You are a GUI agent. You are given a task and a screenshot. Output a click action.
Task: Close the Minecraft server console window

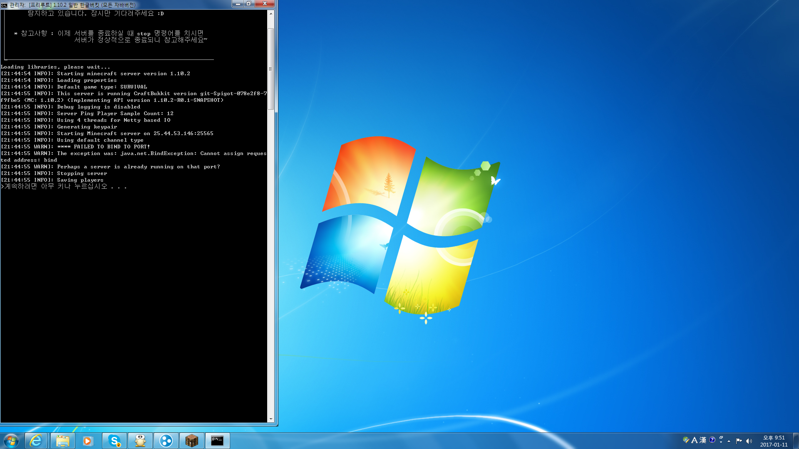tap(265, 4)
